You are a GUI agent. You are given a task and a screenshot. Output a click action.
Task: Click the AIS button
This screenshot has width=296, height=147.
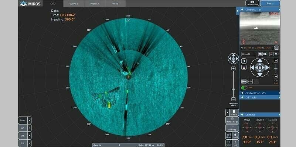(x=23, y=128)
